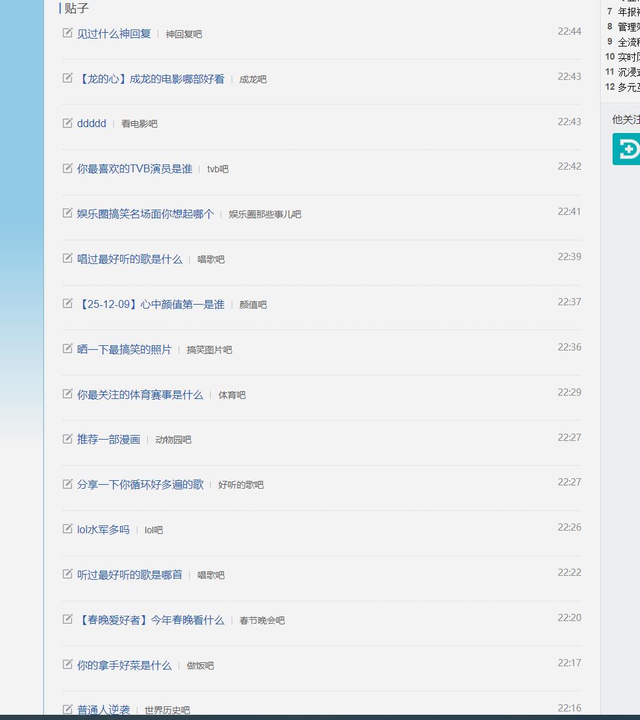Open the post 分享一下你循环好多遍的歌
Image resolution: width=640 pixels, height=720 pixels.
tap(140, 485)
